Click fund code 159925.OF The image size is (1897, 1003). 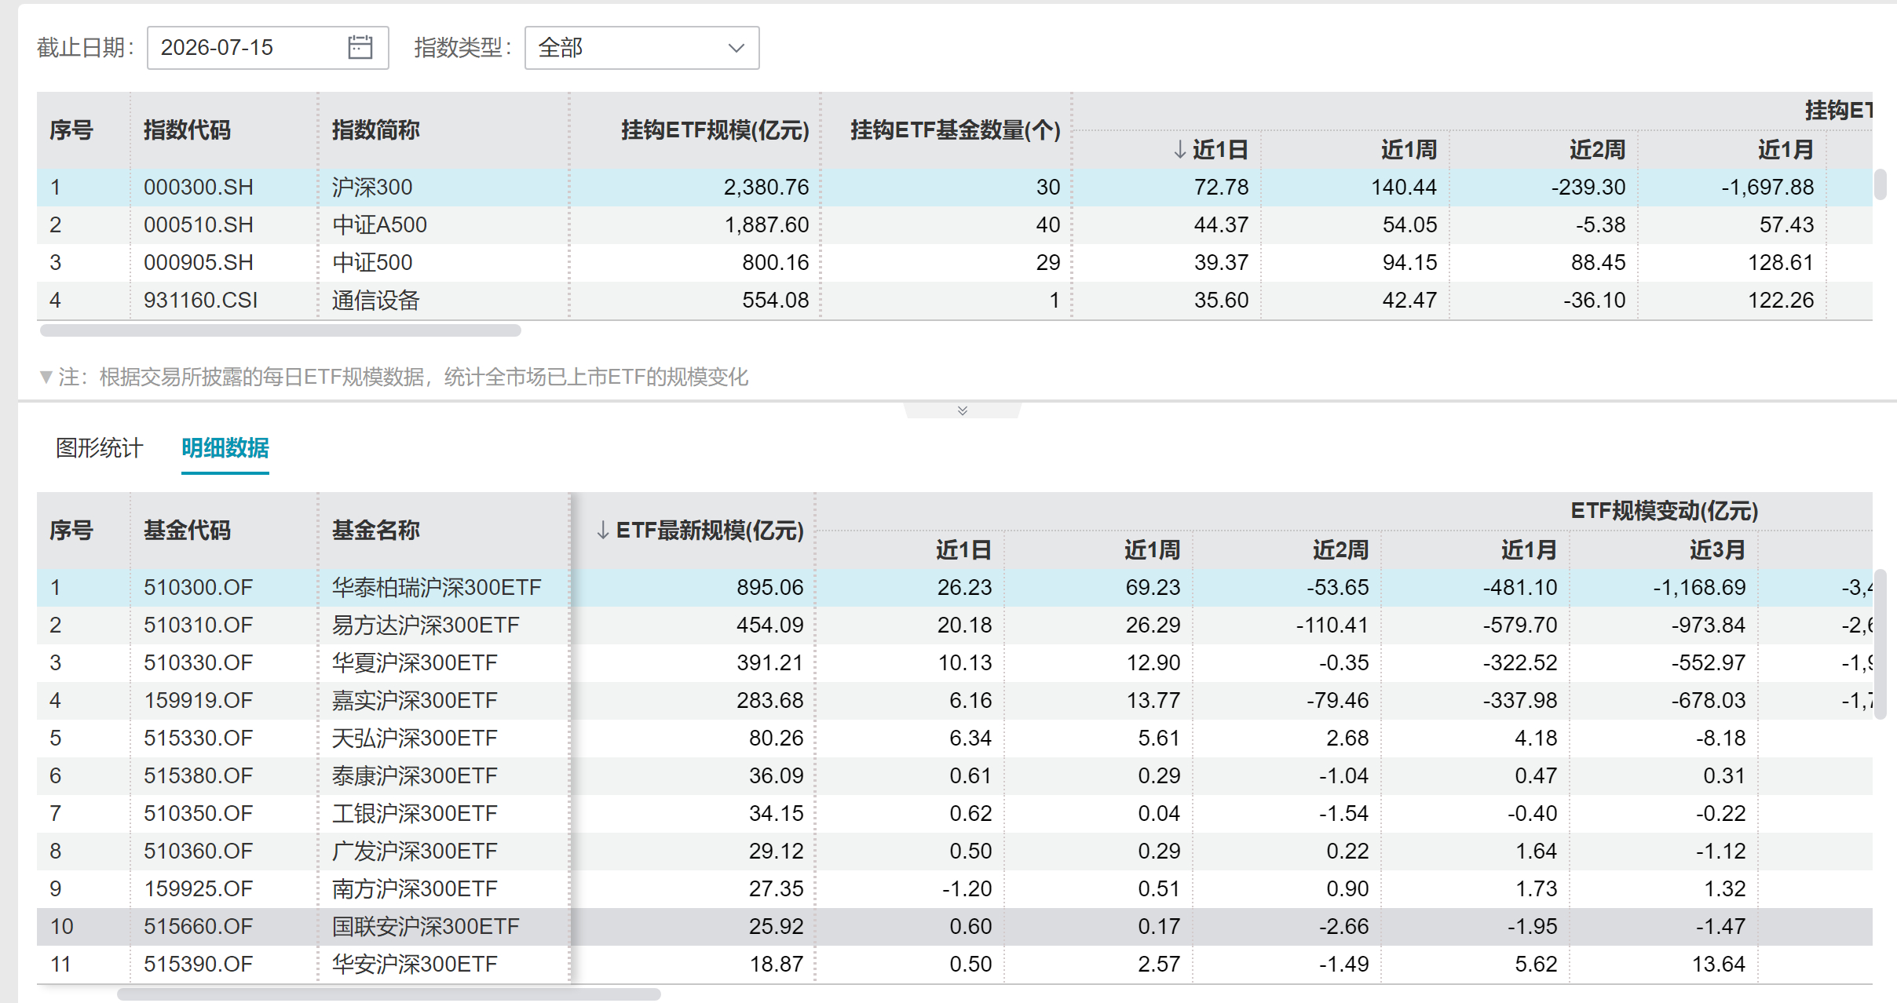pyautogui.click(x=198, y=888)
